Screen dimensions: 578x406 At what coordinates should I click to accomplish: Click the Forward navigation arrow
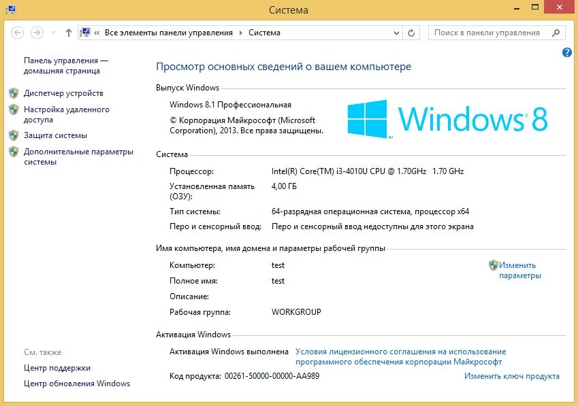[x=37, y=33]
